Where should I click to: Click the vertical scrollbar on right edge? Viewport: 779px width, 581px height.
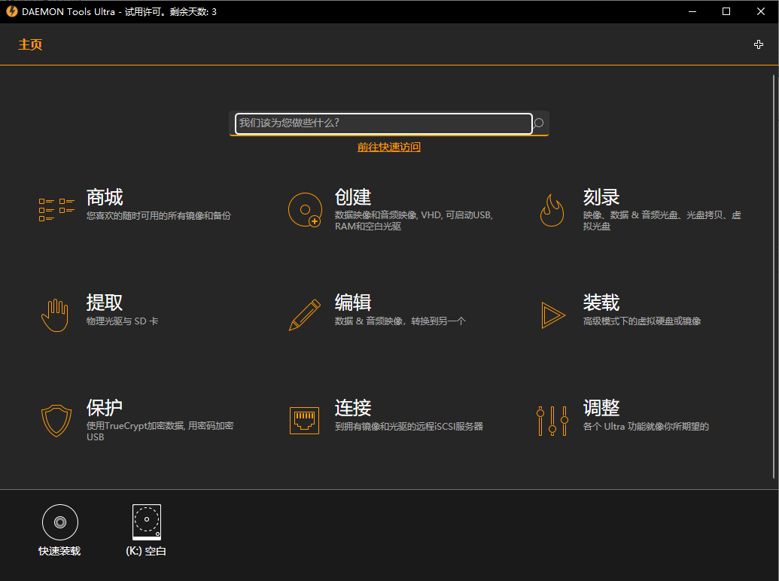(x=774, y=277)
